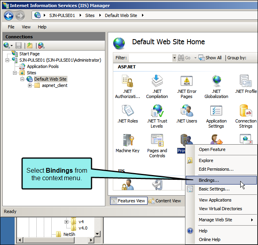
Task: Open the Machine Key icon
Action: pos(129,140)
